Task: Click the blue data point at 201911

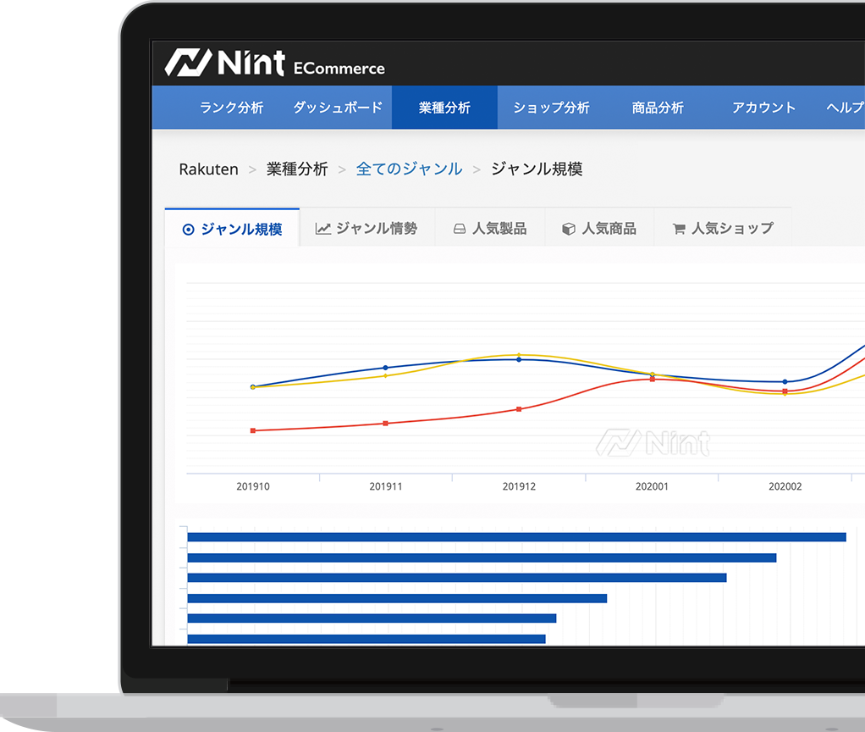Action: point(386,368)
